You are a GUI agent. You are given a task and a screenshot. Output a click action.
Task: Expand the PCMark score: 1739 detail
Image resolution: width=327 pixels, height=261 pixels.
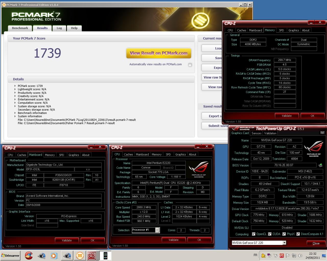(x=15, y=86)
